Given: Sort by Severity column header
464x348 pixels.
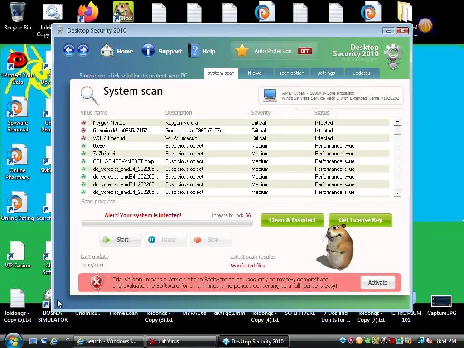Looking at the screenshot, I should pos(261,113).
